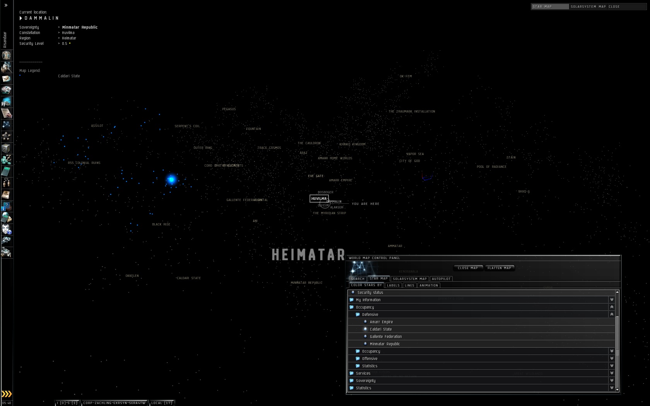Open the Heimatar region link
The image size is (650, 406).
point(69,38)
